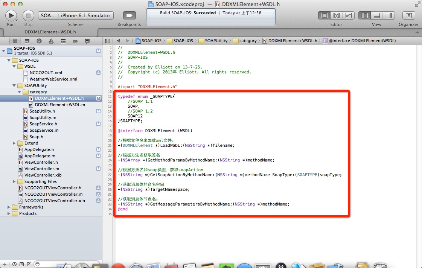Select the Standard editor mode

click(x=324, y=15)
